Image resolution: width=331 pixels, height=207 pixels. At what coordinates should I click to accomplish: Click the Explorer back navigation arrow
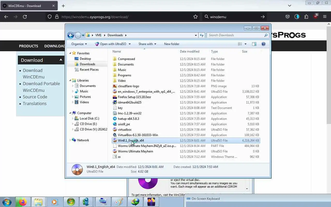tap(71, 35)
